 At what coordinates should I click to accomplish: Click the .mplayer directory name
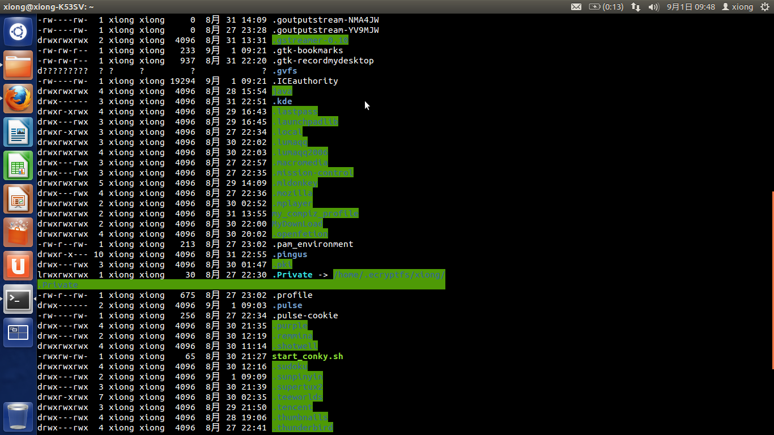point(292,203)
